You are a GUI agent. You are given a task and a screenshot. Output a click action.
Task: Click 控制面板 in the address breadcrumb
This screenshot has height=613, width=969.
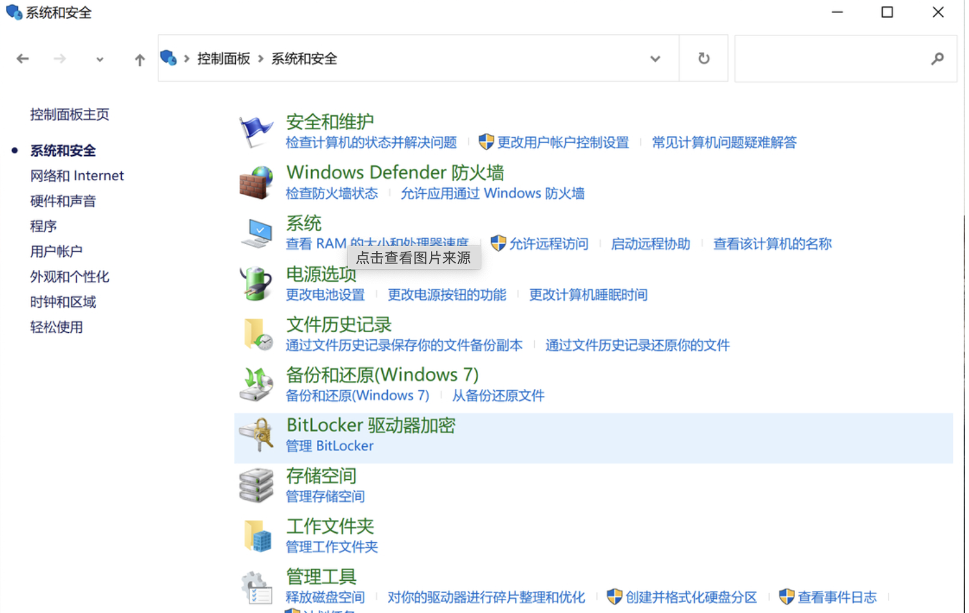[x=224, y=59]
